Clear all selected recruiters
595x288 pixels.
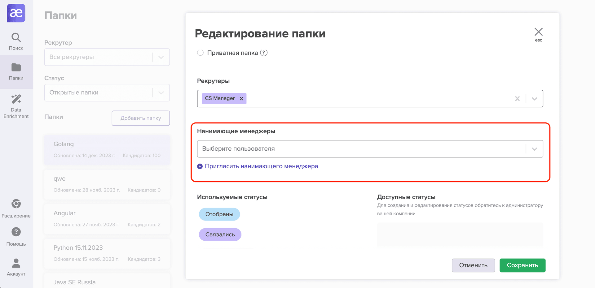[x=517, y=99]
